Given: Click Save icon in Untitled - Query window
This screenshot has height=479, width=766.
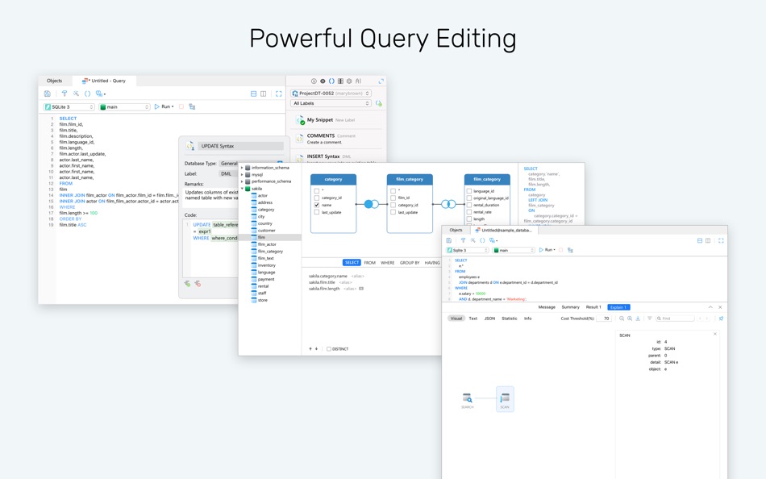Looking at the screenshot, I should [x=48, y=94].
